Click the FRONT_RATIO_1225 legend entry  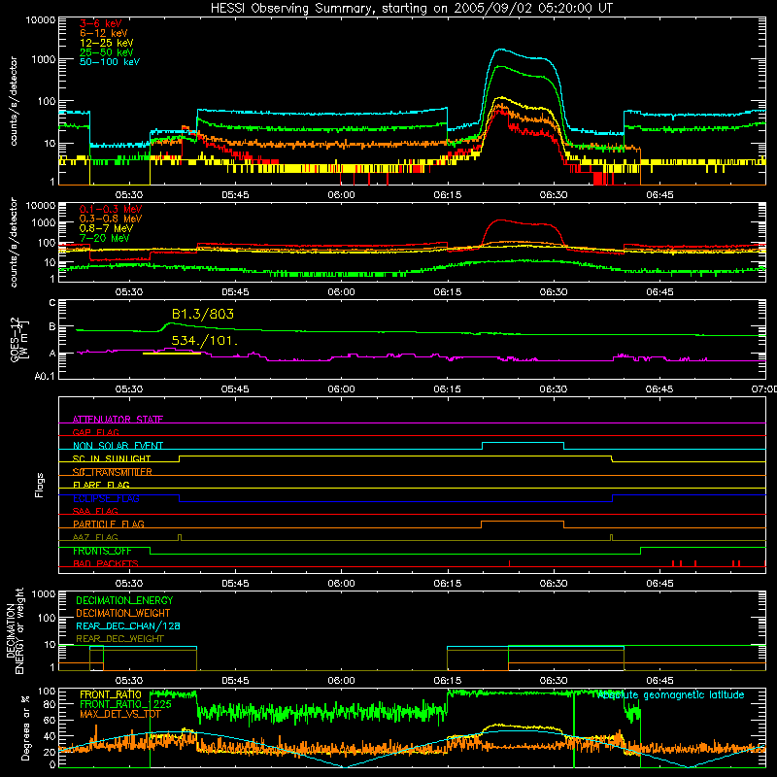(126, 704)
